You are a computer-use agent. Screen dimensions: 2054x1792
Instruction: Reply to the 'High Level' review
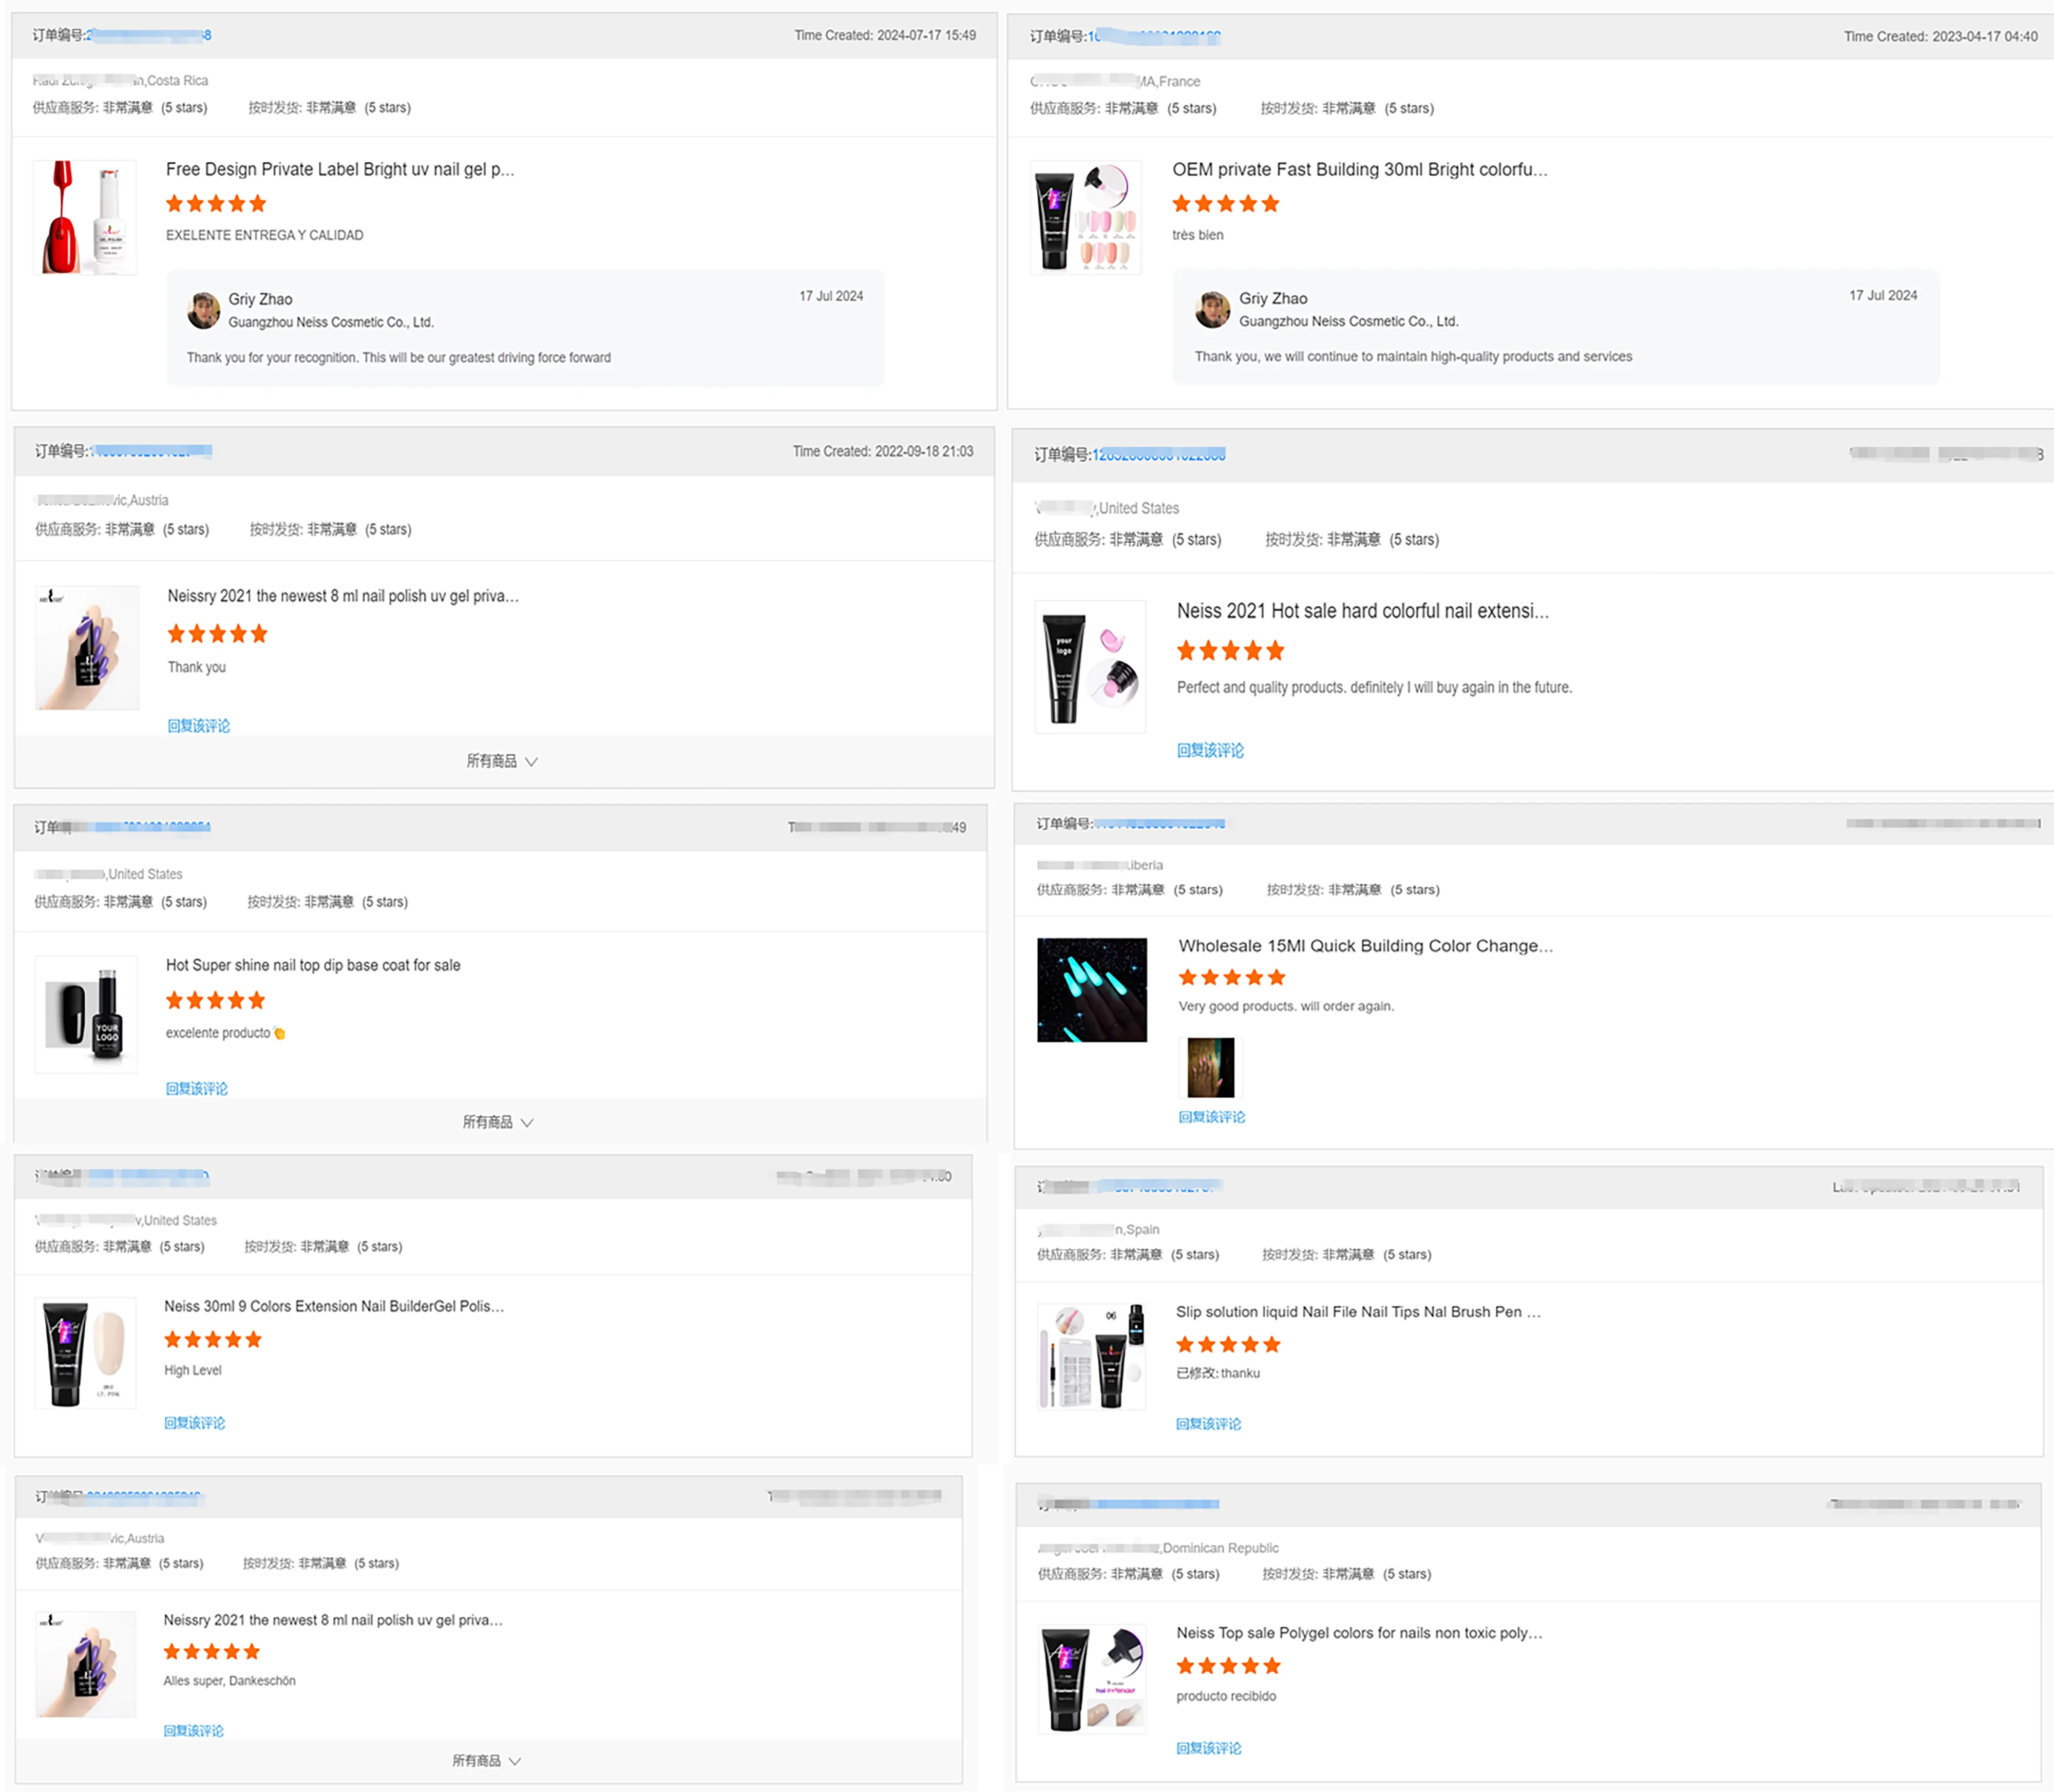(195, 1423)
